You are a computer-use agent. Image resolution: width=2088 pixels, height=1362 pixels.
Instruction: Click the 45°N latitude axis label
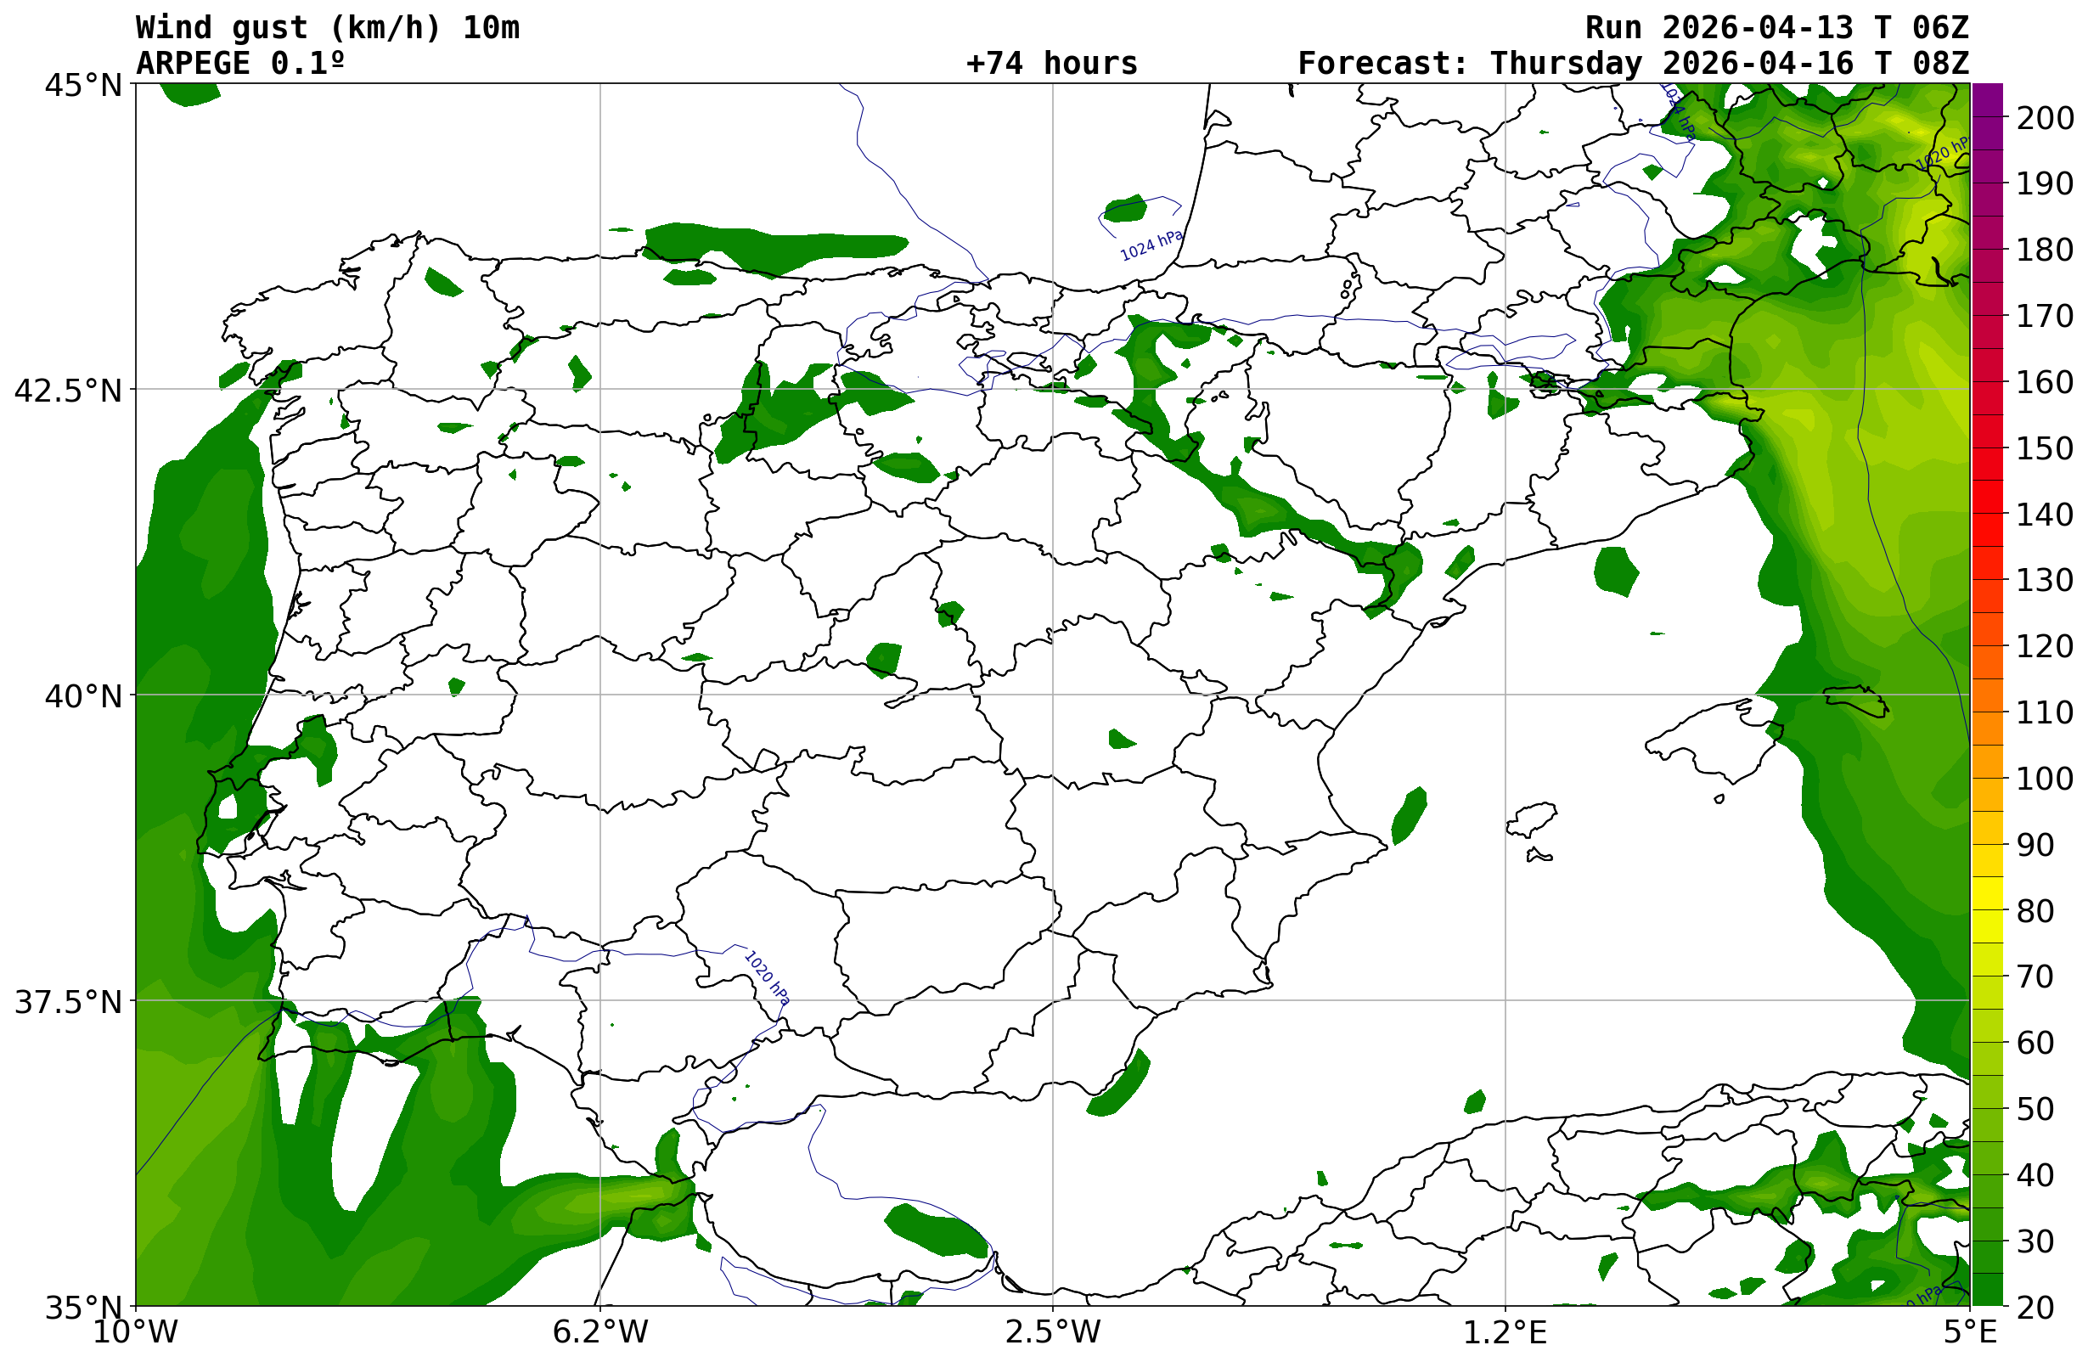click(x=83, y=86)
